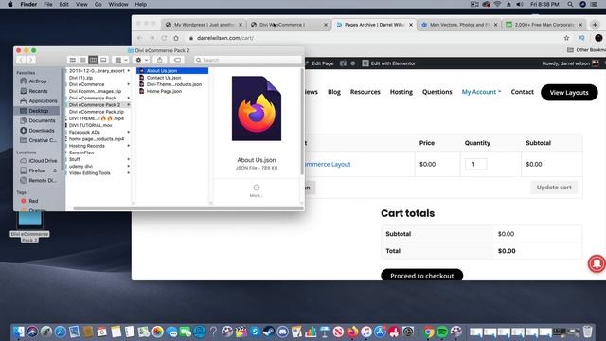This screenshot has width=606, height=341.
Task: Switch Finder to list view
Action: (82, 60)
